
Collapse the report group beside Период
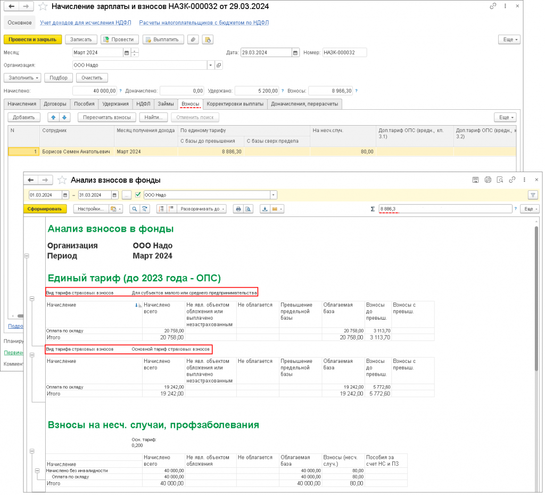(x=27, y=256)
